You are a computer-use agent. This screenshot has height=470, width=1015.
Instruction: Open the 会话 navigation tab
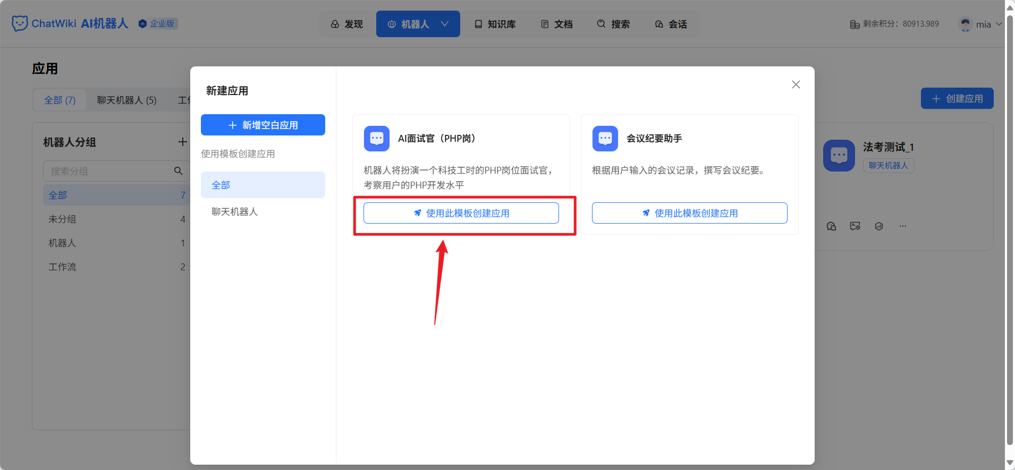pyautogui.click(x=671, y=24)
